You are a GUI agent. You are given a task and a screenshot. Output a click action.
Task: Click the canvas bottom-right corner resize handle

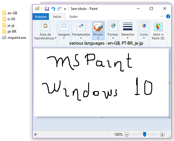tap(169, 117)
